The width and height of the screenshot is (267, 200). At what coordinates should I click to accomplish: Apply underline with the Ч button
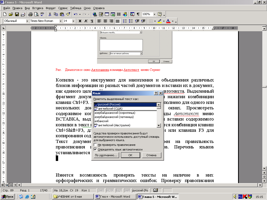(x=92, y=21)
